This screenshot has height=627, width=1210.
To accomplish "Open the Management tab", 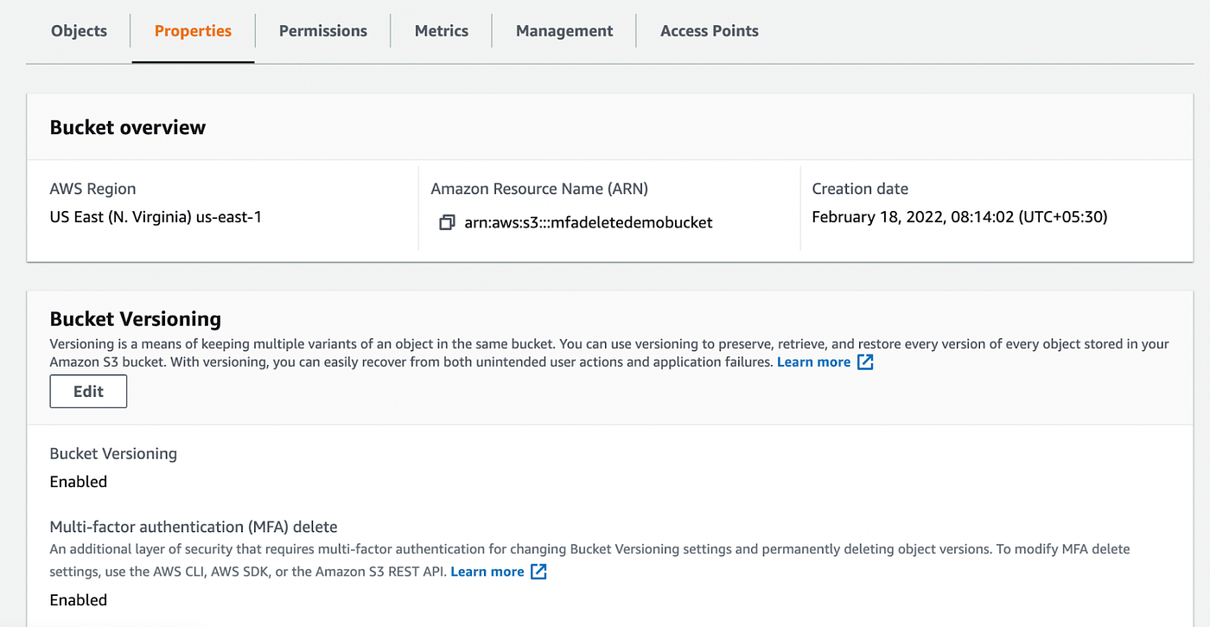I will click(x=564, y=31).
